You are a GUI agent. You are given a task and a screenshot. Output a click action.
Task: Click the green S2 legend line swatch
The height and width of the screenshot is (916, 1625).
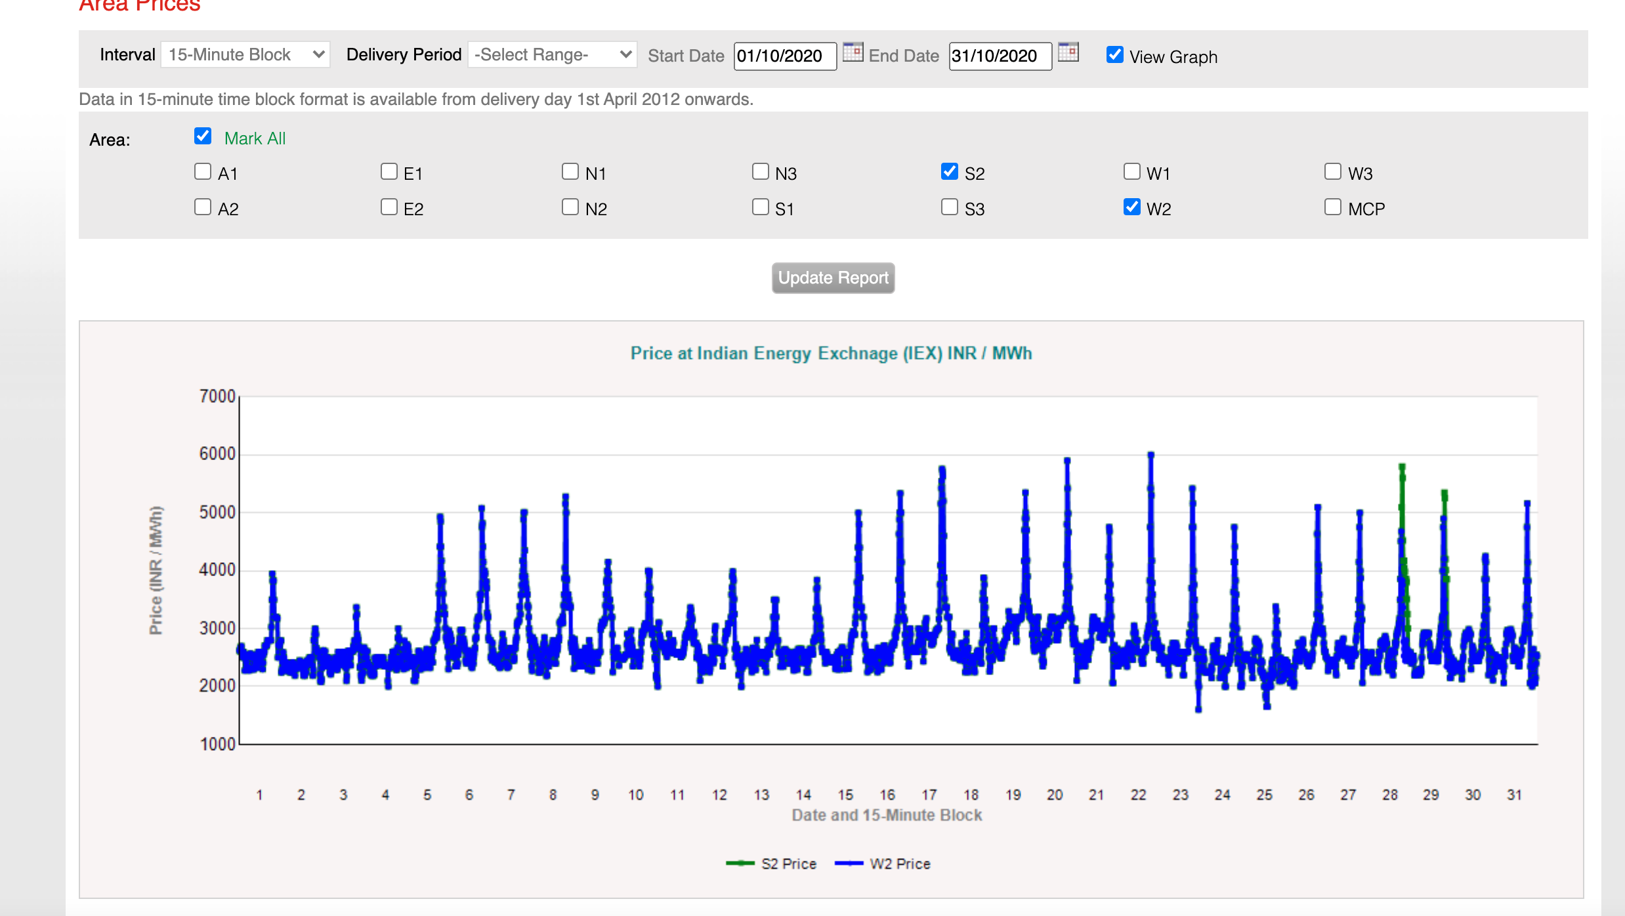740,864
